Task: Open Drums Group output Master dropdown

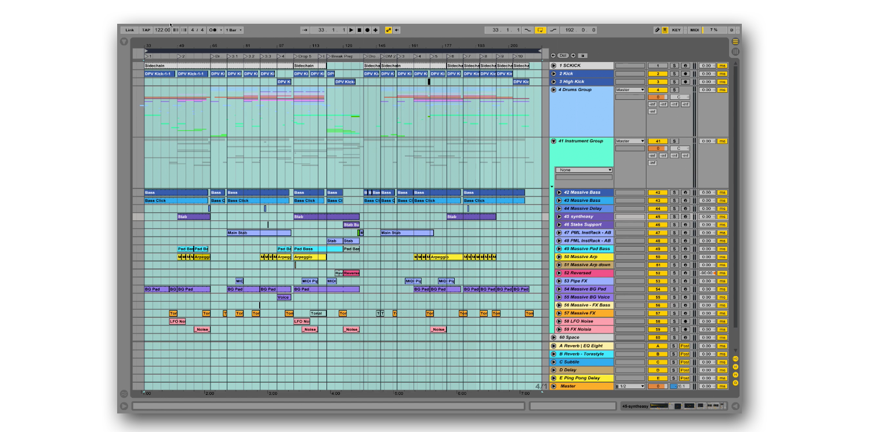Action: pos(630,90)
